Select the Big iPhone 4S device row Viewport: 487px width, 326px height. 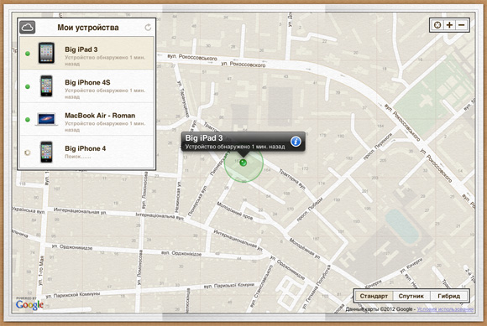87,86
